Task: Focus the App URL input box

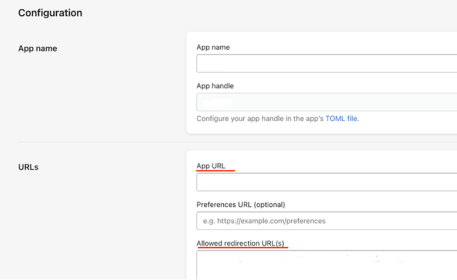Action: click(327, 182)
